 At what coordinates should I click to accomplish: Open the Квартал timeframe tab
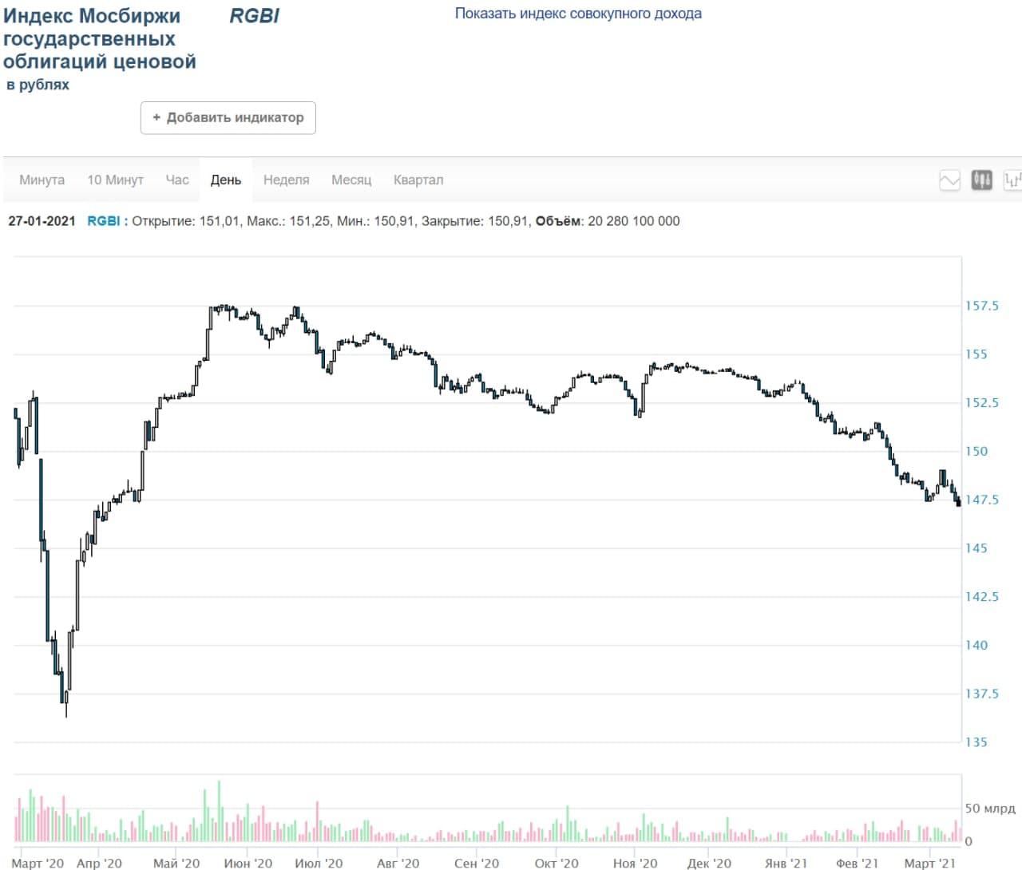tap(418, 180)
